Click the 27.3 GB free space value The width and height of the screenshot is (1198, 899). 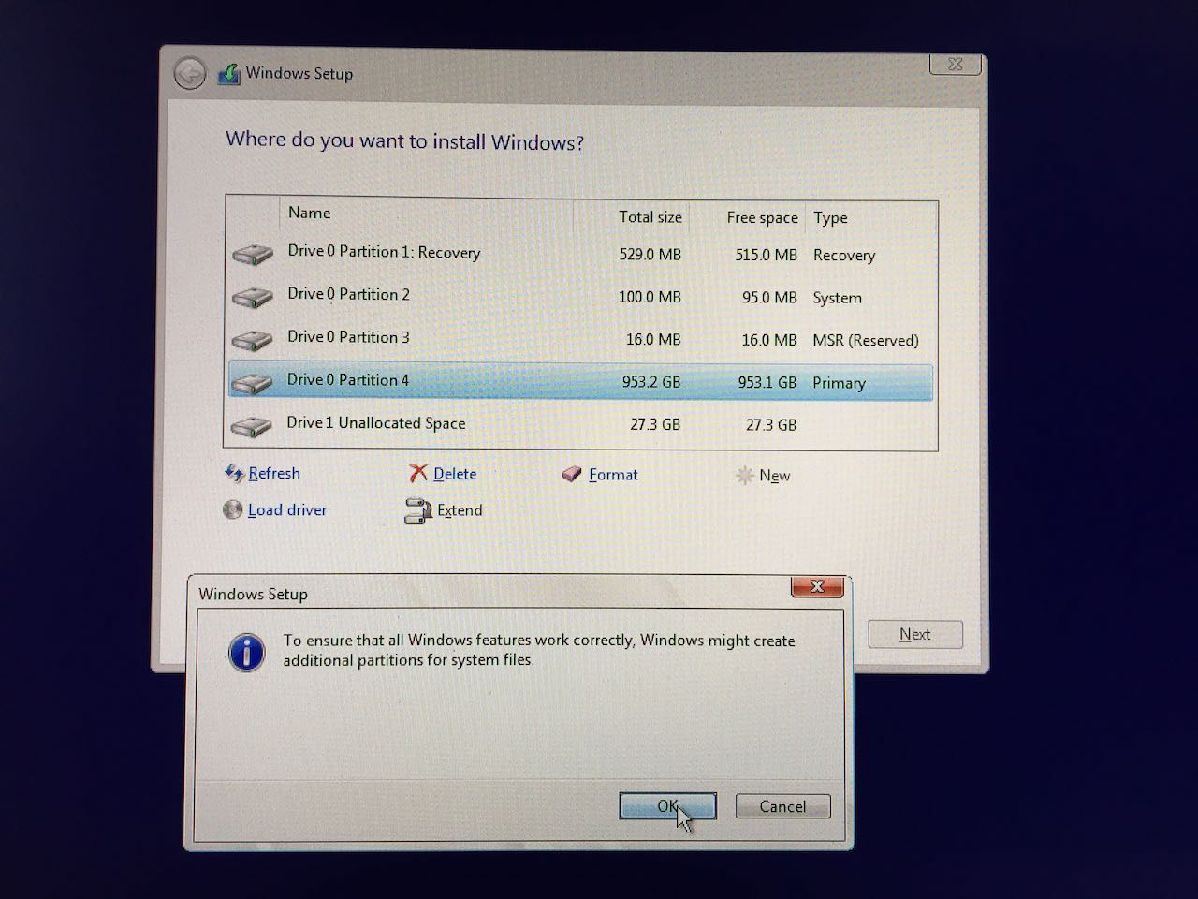(x=771, y=424)
